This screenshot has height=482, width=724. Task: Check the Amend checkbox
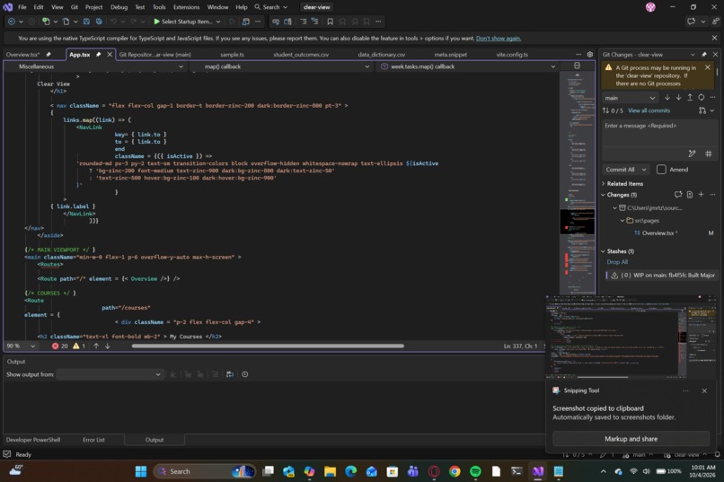pos(661,170)
